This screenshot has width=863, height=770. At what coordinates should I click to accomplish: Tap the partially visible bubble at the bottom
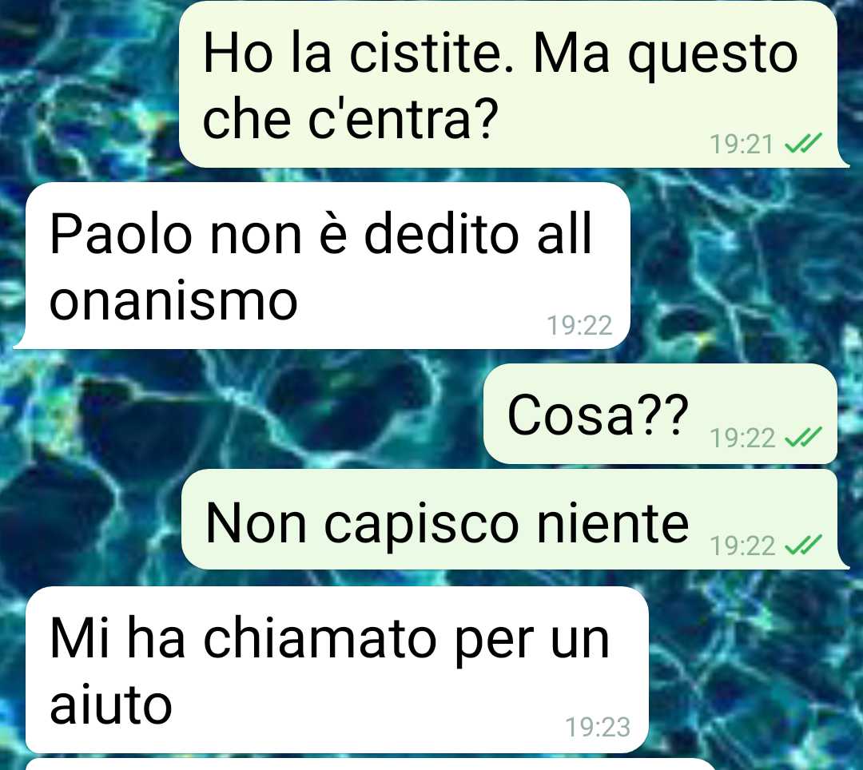click(x=370, y=764)
